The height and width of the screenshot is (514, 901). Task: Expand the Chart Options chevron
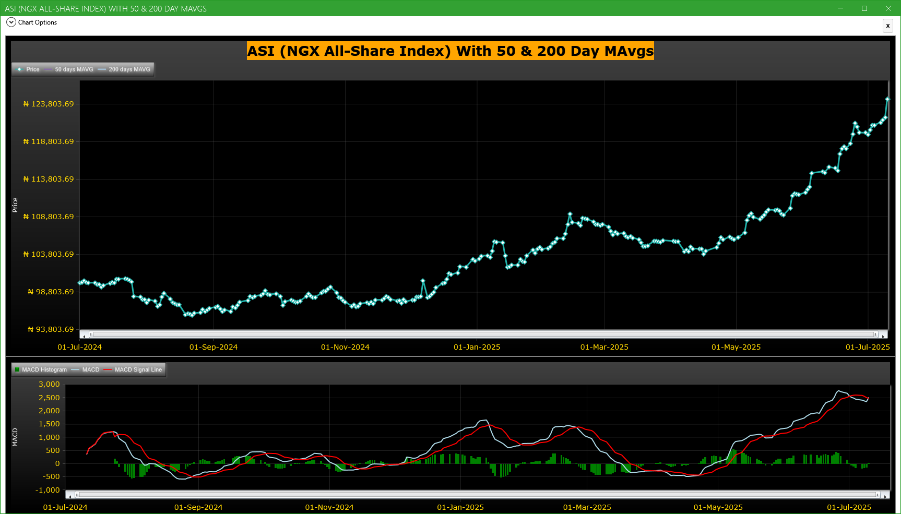click(11, 22)
